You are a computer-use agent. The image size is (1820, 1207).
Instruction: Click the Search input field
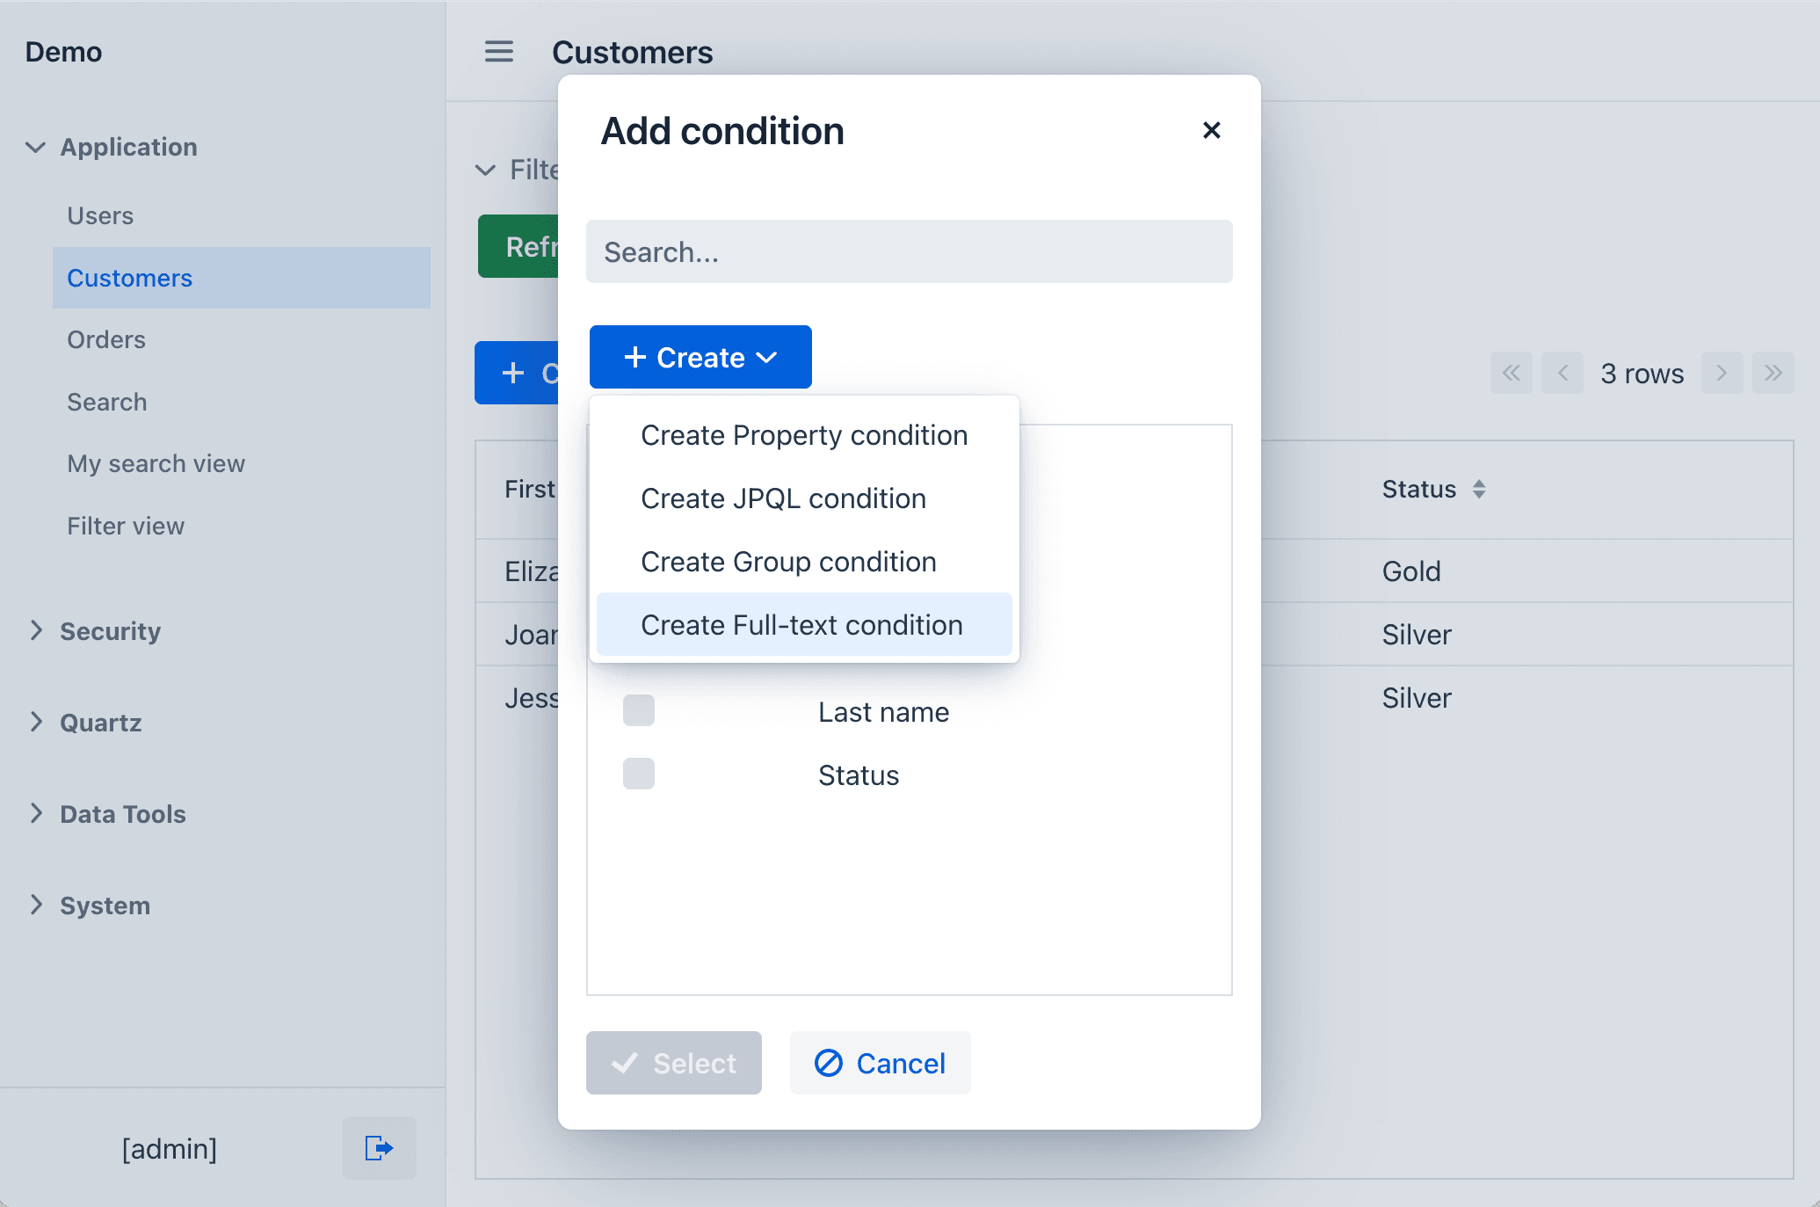(x=909, y=252)
